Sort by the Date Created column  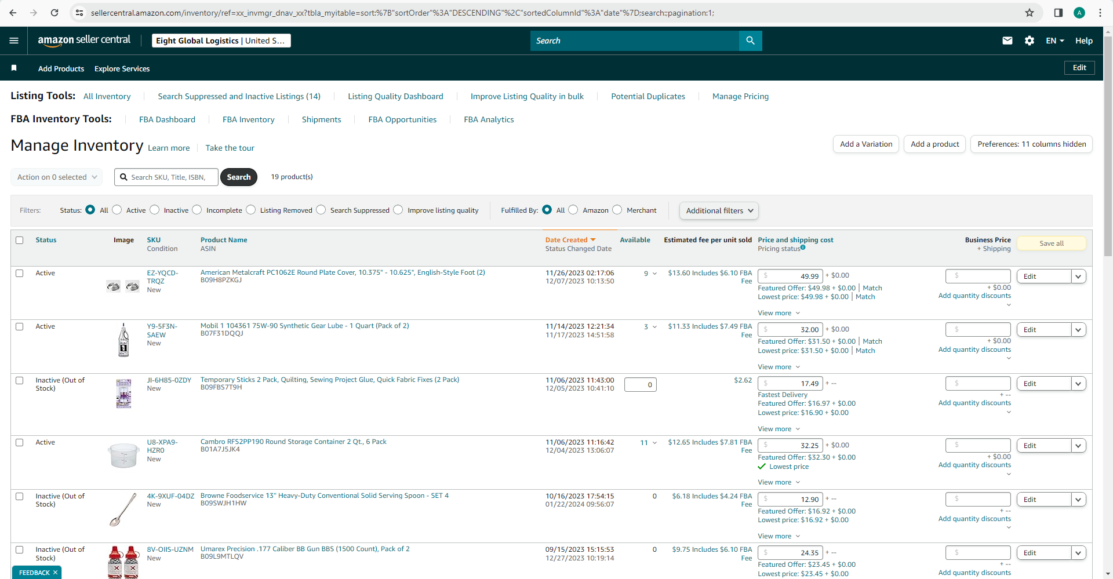click(x=570, y=240)
